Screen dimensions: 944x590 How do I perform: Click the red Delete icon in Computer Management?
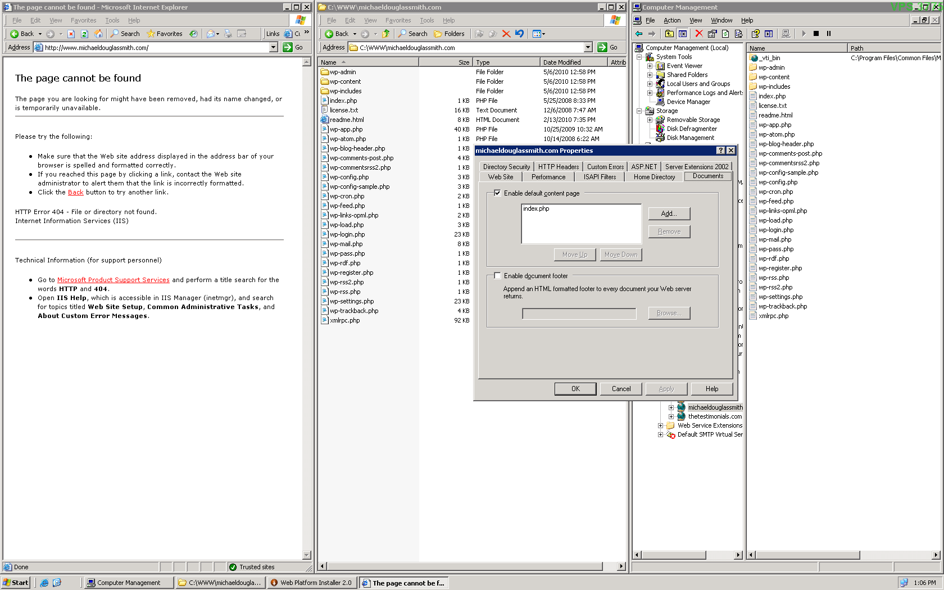(698, 34)
